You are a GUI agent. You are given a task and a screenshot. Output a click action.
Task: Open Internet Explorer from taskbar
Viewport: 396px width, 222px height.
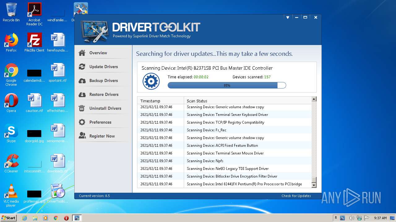pos(25,218)
